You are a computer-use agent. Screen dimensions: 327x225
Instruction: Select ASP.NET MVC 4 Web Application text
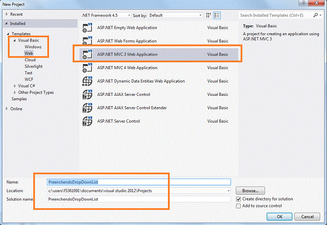127,67
